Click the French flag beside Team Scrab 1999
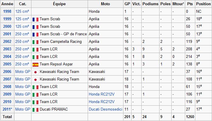The width and height of the screenshot is (212, 121). point(35,19)
